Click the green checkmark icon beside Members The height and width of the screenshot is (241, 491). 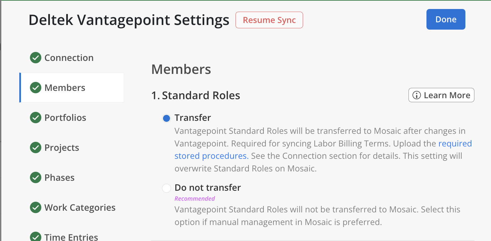tap(35, 88)
